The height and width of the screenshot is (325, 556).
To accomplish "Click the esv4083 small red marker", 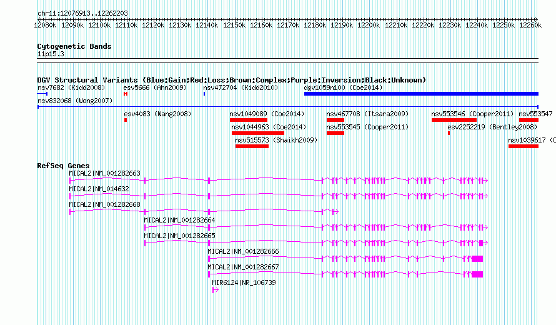I will pos(126,120).
